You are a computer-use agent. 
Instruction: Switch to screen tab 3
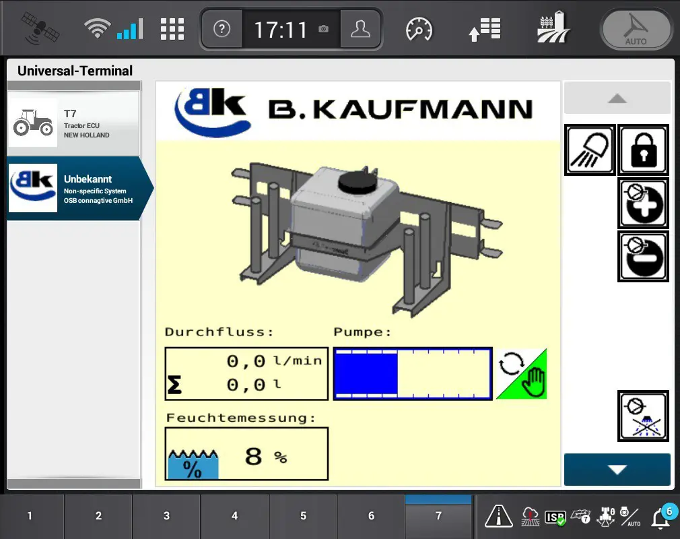pyautogui.click(x=166, y=516)
